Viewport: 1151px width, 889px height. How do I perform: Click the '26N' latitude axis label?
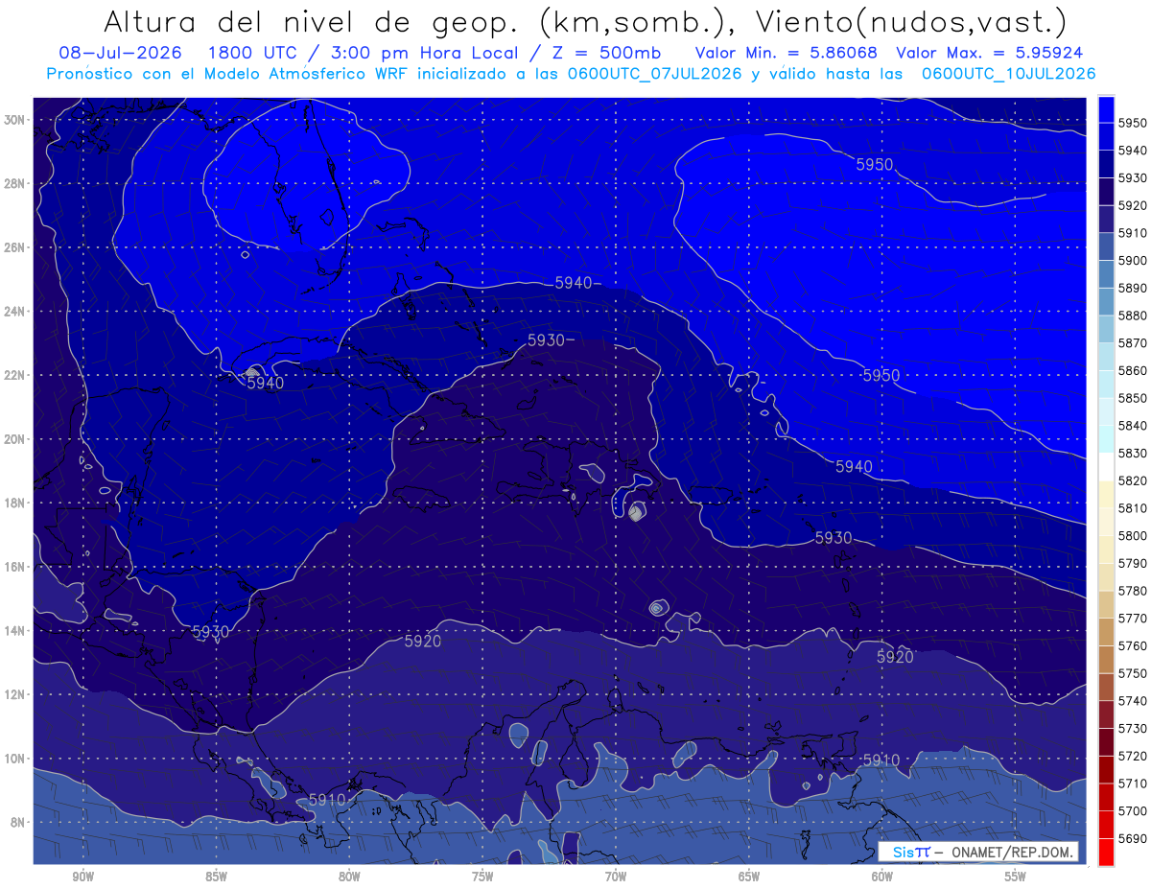coord(15,247)
